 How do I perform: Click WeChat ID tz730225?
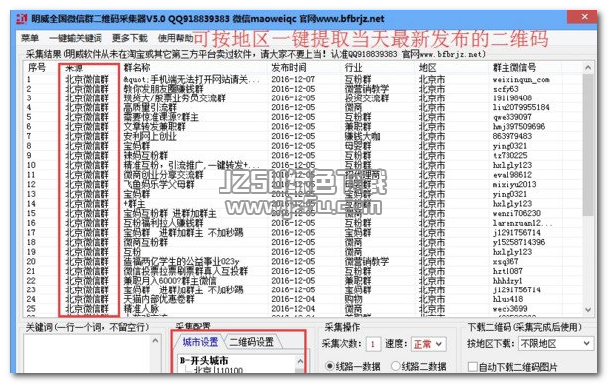tap(510, 156)
